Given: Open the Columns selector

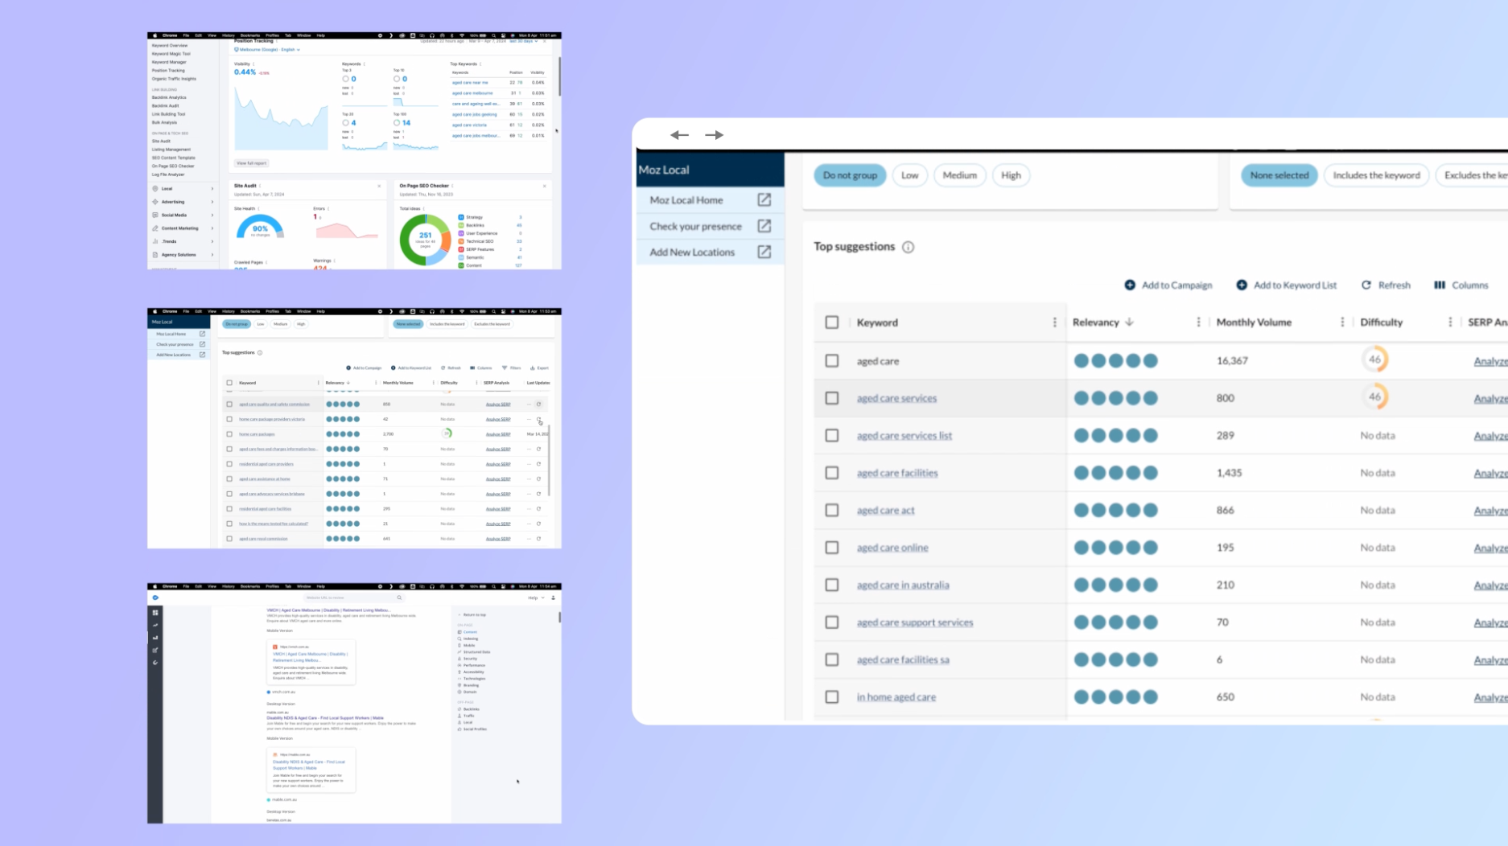Looking at the screenshot, I should pos(1461,285).
